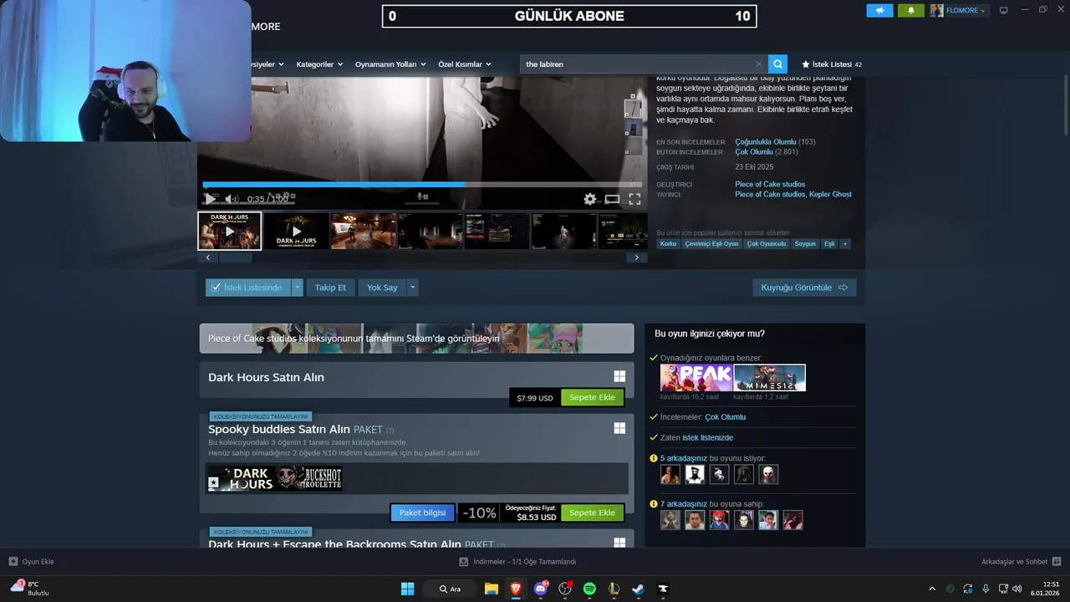Open Discord from taskbar

pyautogui.click(x=541, y=589)
